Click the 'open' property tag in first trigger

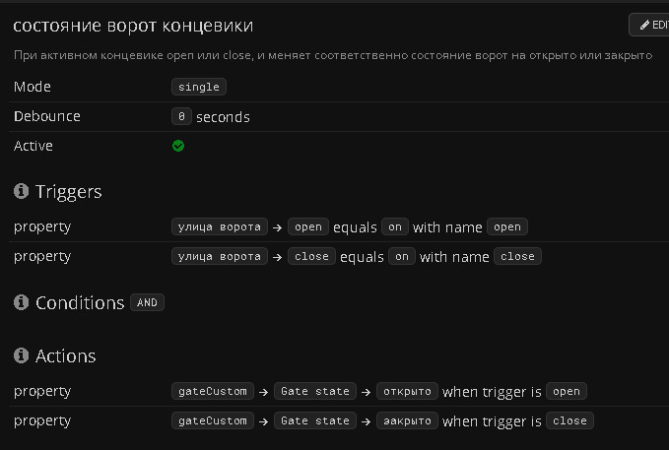point(308,226)
